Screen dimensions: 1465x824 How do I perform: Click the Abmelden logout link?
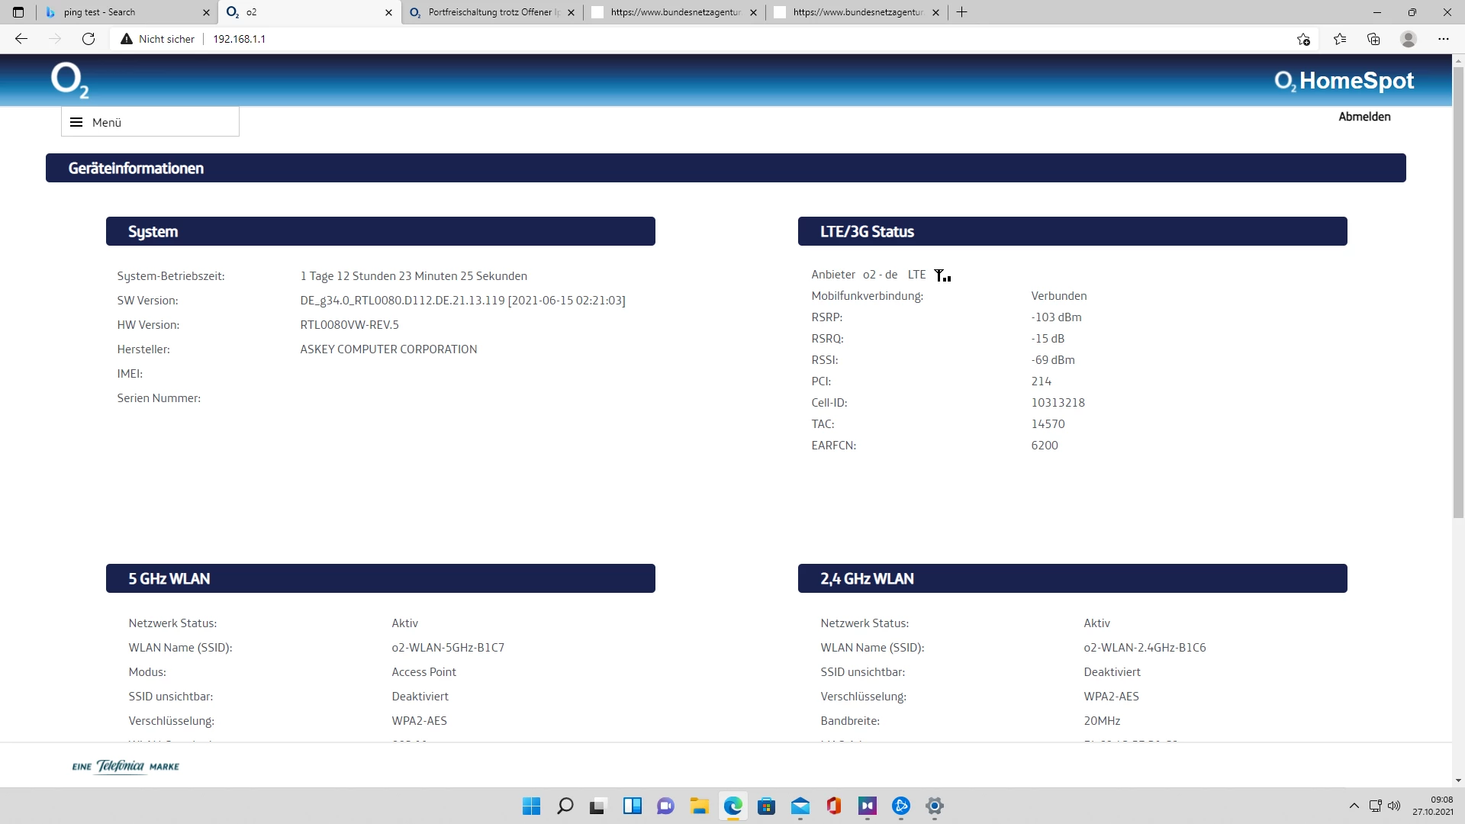tap(1364, 117)
